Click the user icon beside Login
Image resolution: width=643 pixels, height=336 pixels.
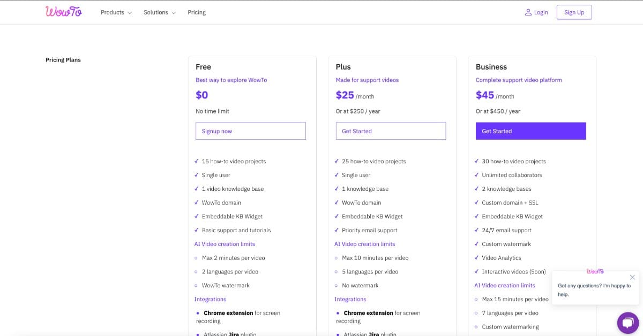coord(528,12)
